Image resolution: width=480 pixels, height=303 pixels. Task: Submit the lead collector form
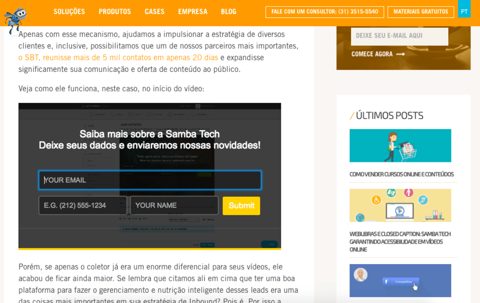241,206
